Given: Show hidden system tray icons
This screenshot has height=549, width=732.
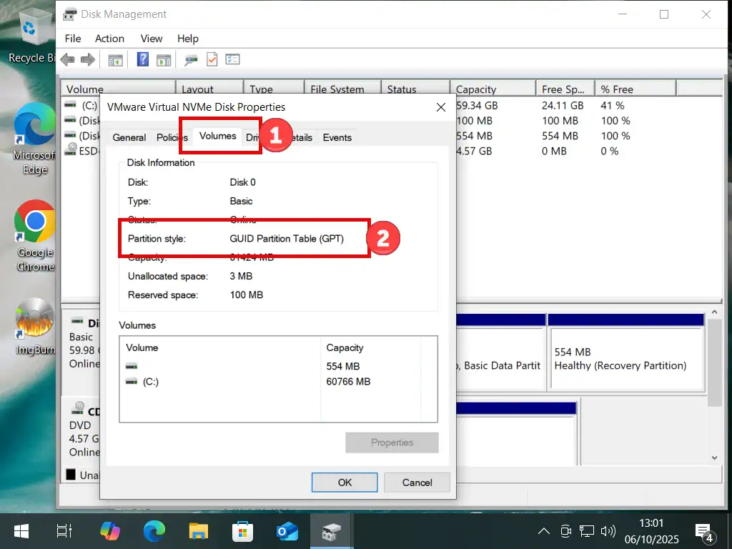Looking at the screenshot, I should pos(544,531).
